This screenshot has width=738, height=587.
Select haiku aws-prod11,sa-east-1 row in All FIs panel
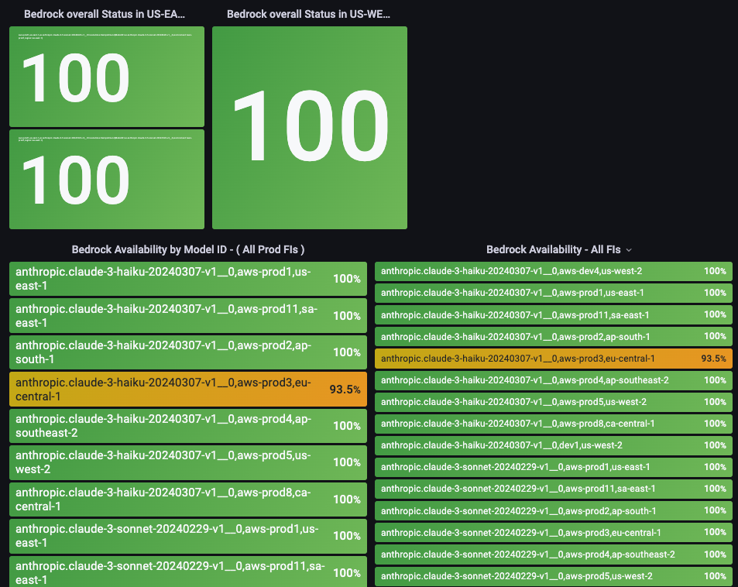pos(554,315)
